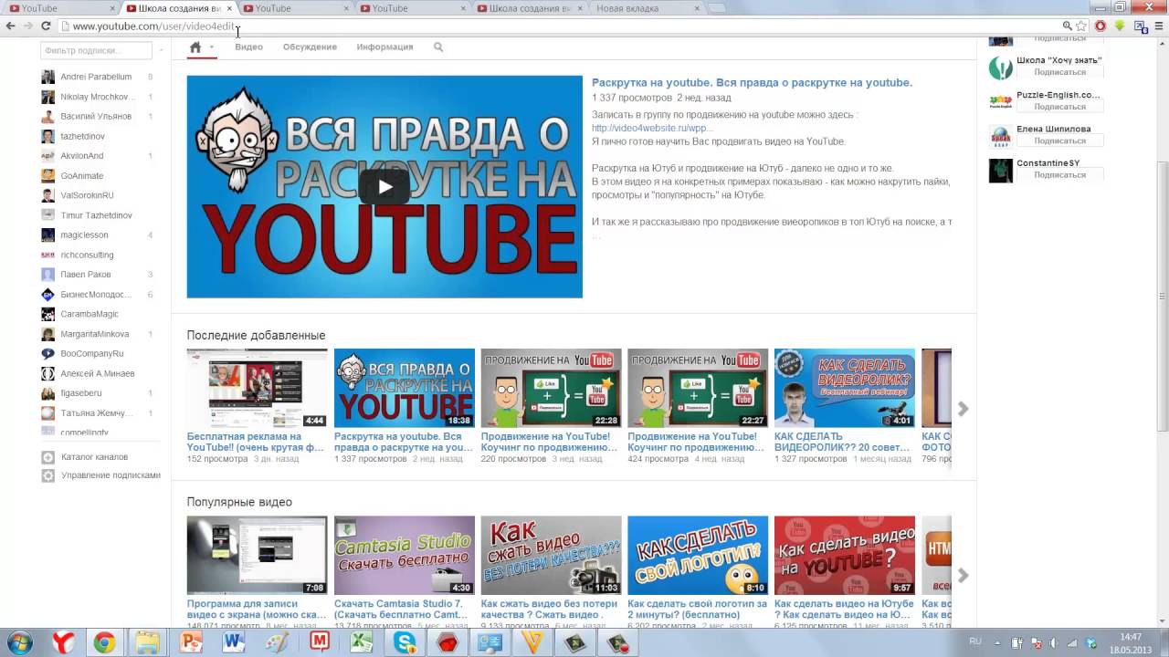
Task: Launch Yandex browser from the taskbar
Action: [62, 643]
